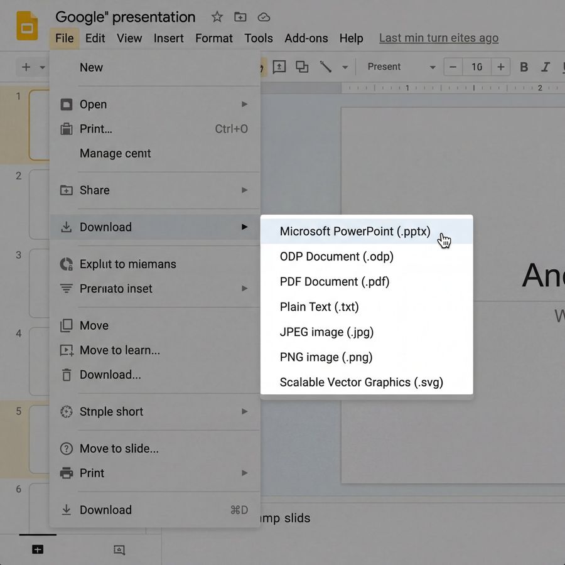Screen dimensions: 565x565
Task: Click the font size input field
Action: 477,67
